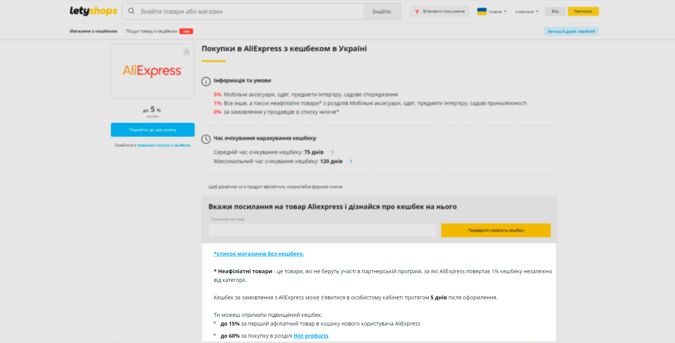The image size is (675, 343).
Task: Click help icon next to 120 днів
Action: click(351, 162)
